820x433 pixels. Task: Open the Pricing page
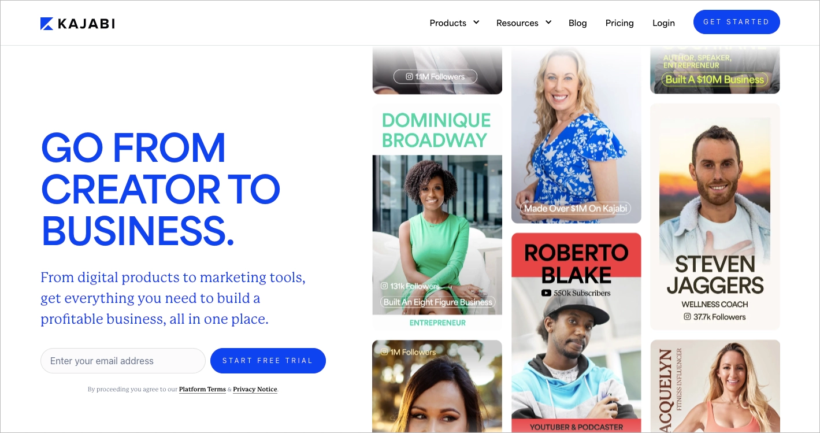619,23
